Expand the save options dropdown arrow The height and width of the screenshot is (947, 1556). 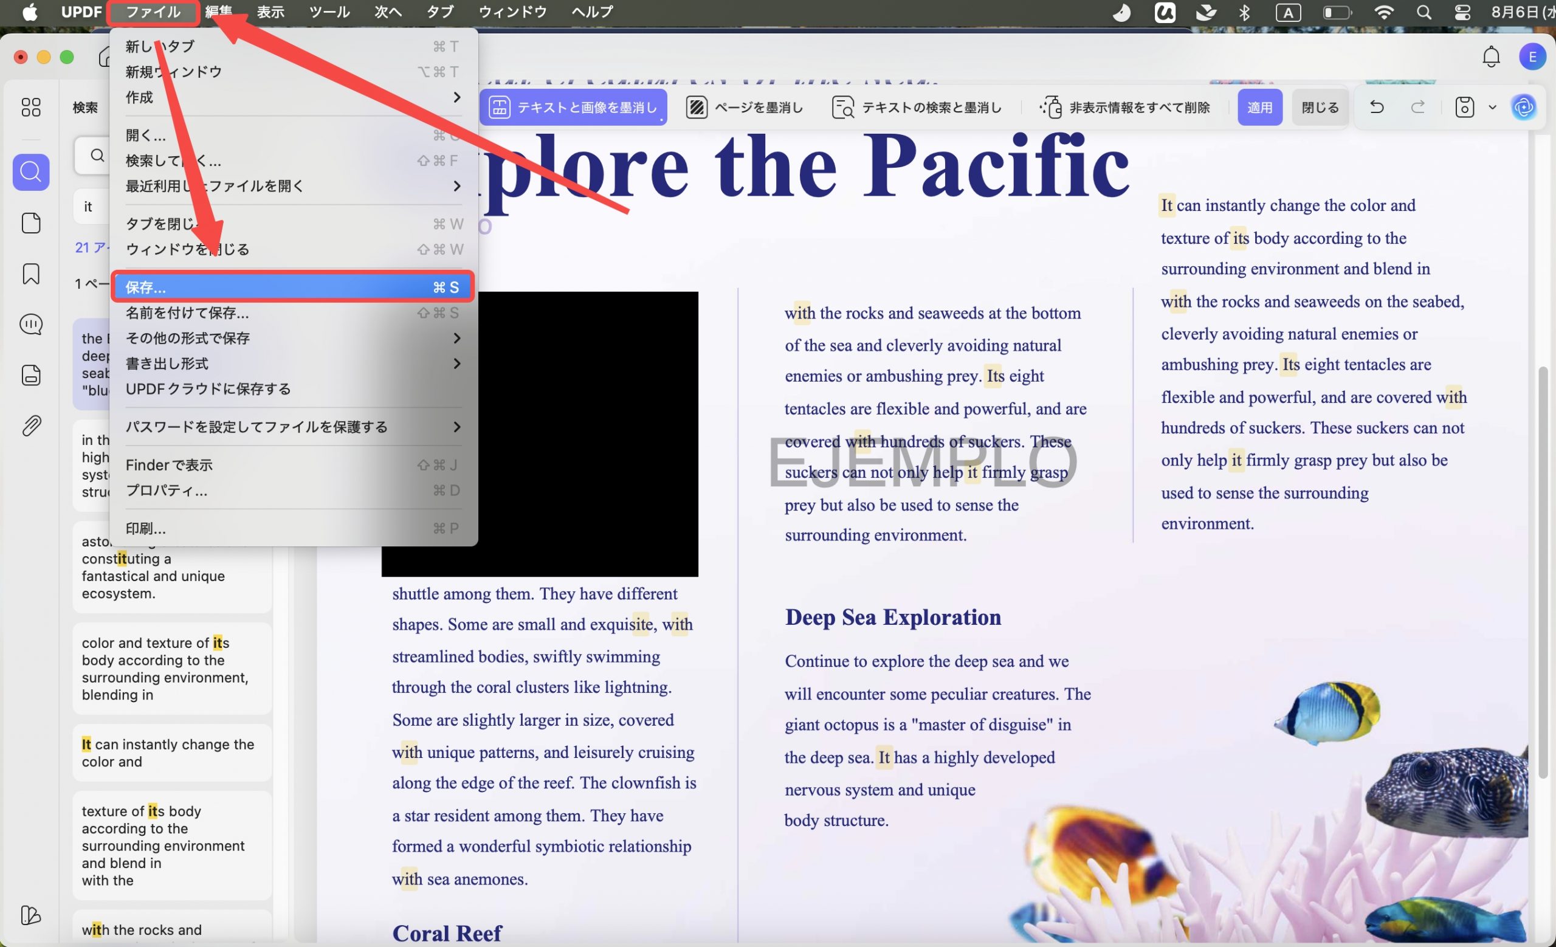coord(1492,108)
